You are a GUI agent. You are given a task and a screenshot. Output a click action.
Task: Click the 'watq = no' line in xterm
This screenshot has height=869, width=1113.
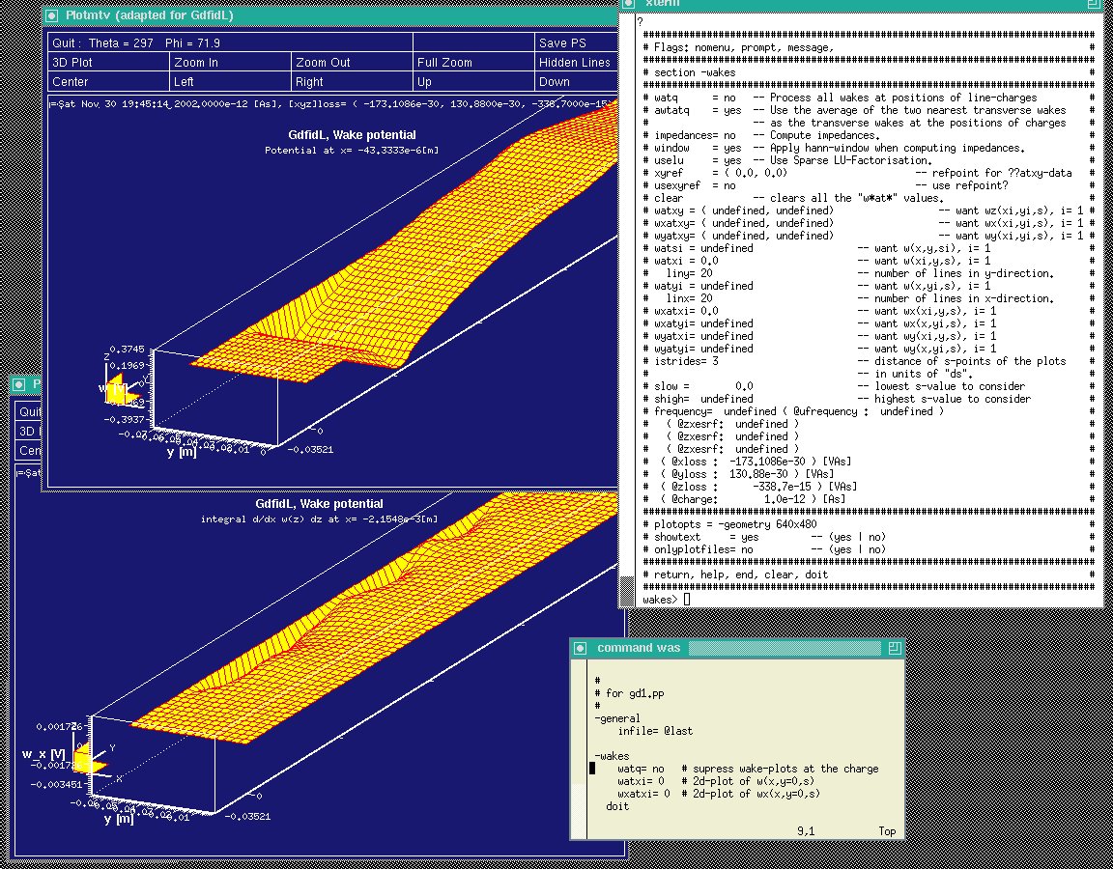coord(869,98)
